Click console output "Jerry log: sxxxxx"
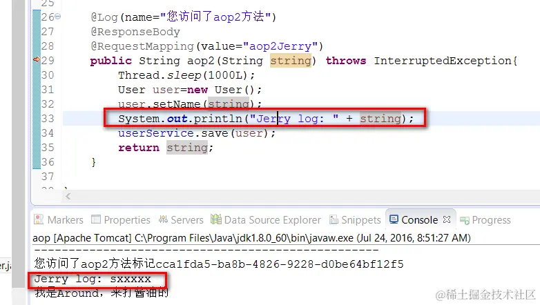The height and width of the screenshot is (305, 540). coord(93,279)
